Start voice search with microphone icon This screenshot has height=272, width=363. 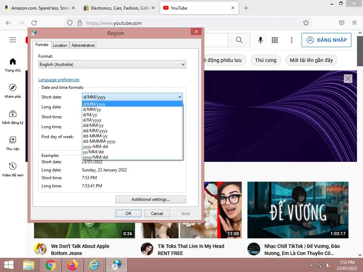click(261, 40)
